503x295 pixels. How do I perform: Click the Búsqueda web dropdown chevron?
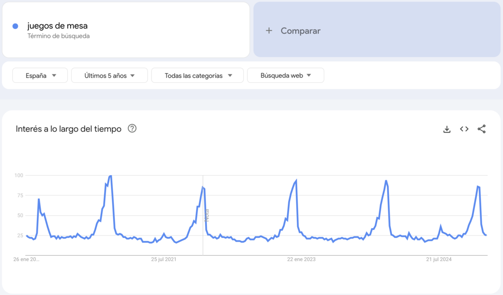point(309,75)
